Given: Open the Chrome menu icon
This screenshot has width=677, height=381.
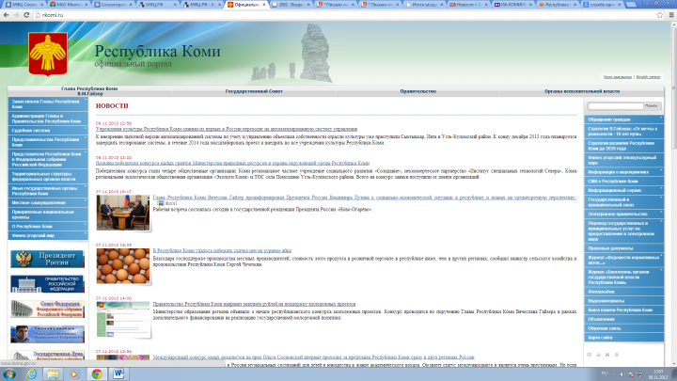Looking at the screenshot, I should pos(671,15).
